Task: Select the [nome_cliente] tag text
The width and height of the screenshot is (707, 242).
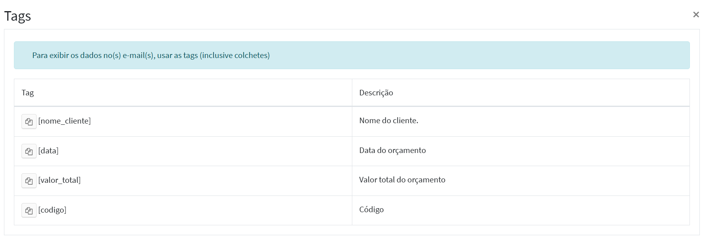Action: click(x=64, y=121)
